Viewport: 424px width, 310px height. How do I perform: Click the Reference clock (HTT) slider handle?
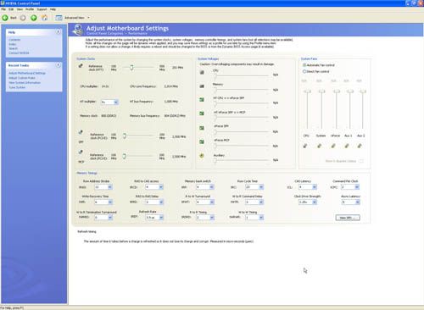pos(131,68)
